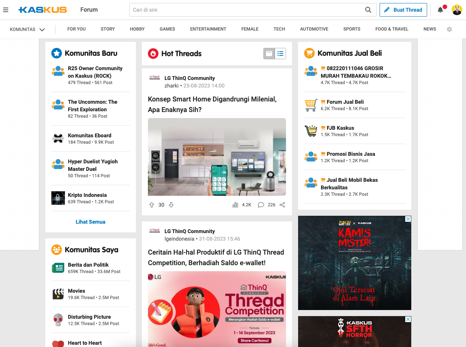
Task: Click the Berita dan Politik icon
Action: (58, 268)
